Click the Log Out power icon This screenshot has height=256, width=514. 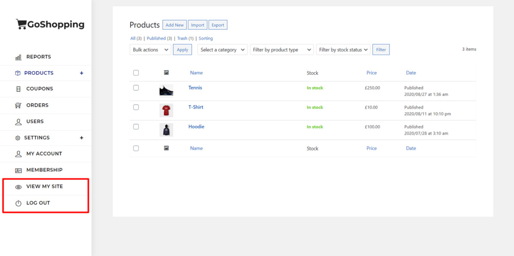pyautogui.click(x=18, y=203)
